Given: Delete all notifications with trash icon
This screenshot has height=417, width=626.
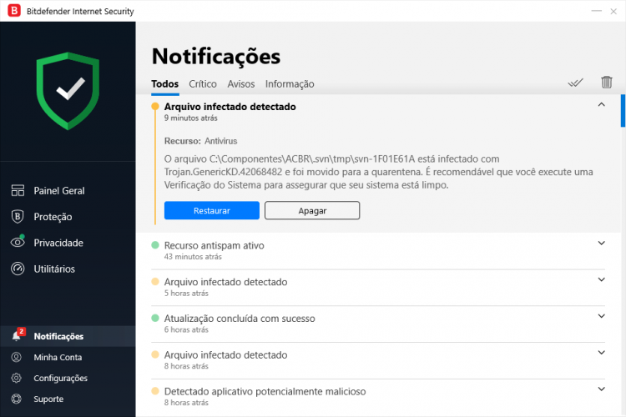Looking at the screenshot, I should pos(607,82).
